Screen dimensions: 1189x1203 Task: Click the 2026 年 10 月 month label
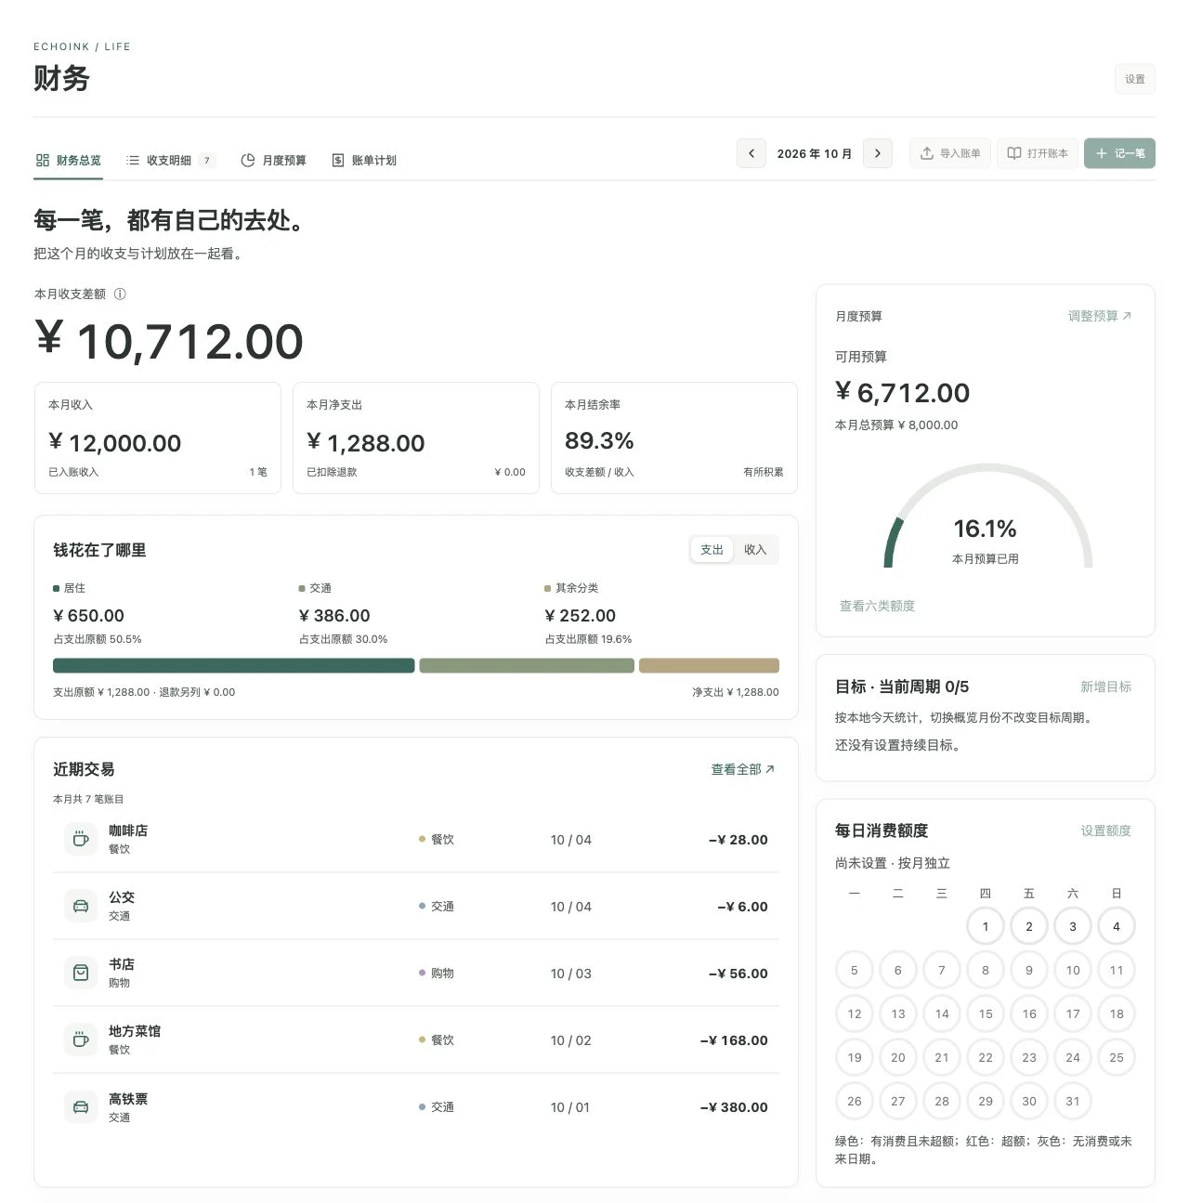point(815,153)
